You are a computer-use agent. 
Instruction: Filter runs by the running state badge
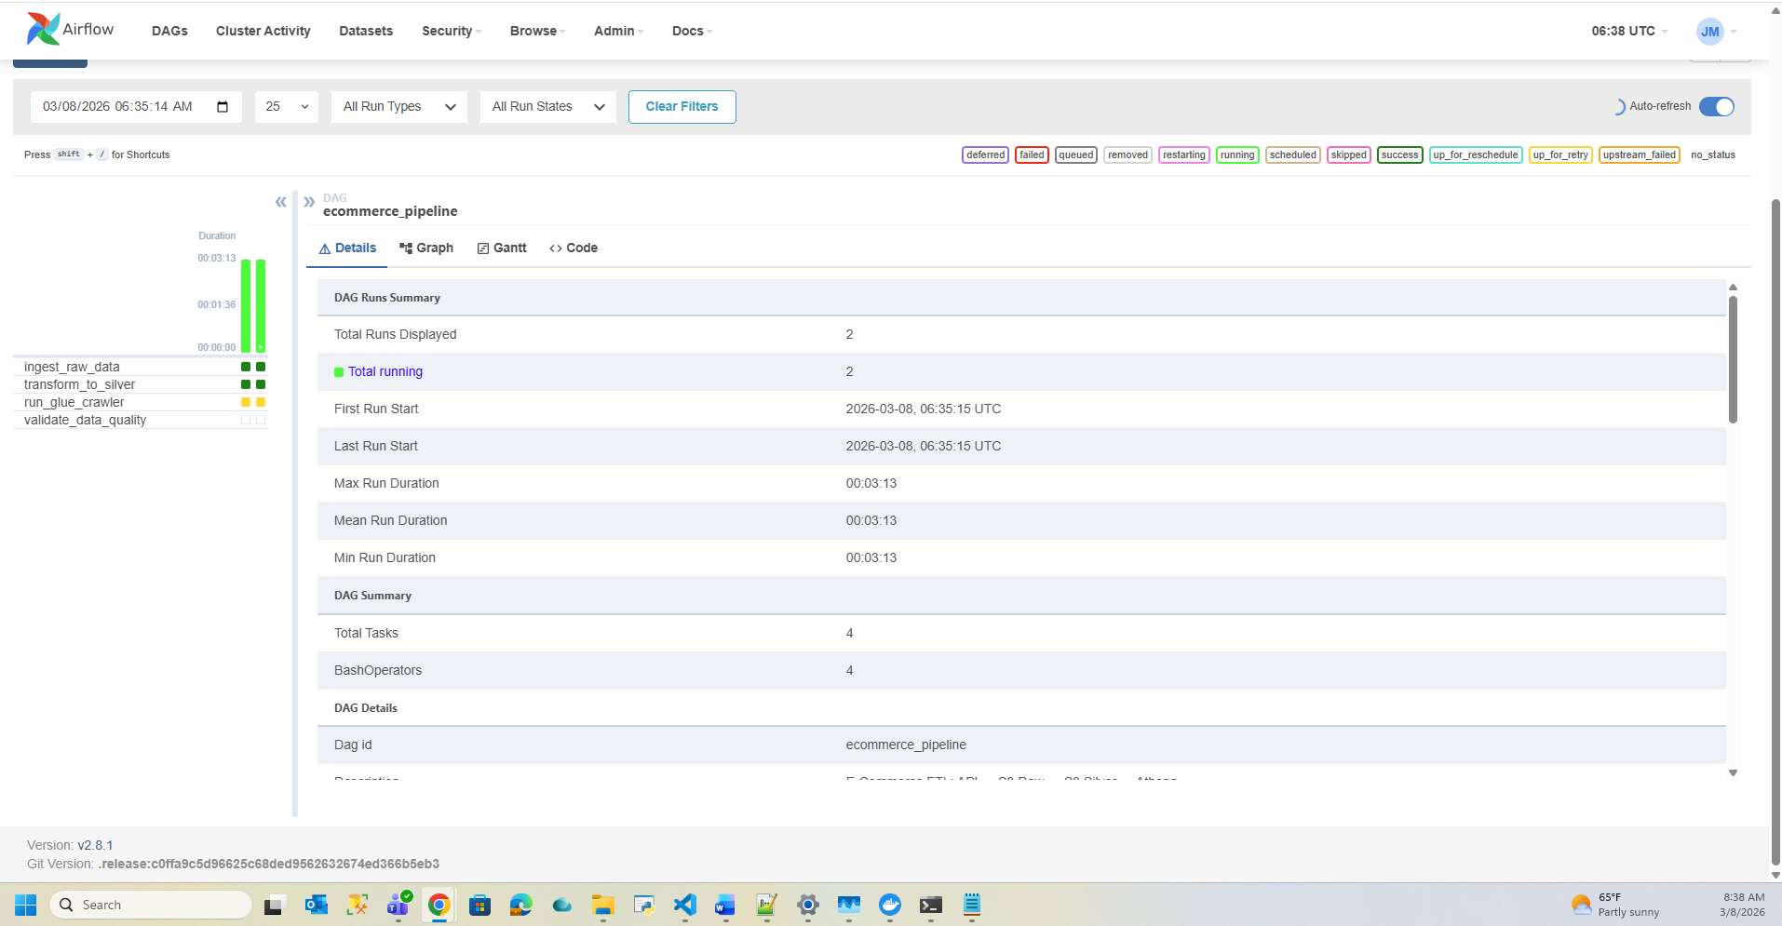coord(1237,154)
